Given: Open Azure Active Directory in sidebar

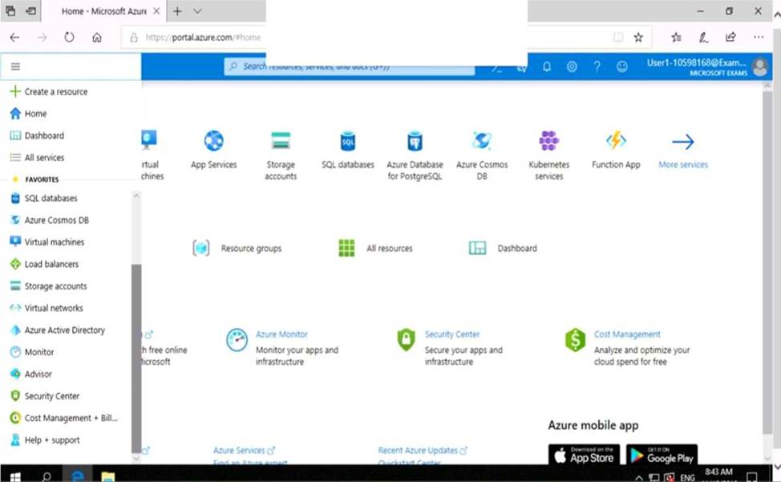Looking at the screenshot, I should [x=64, y=330].
